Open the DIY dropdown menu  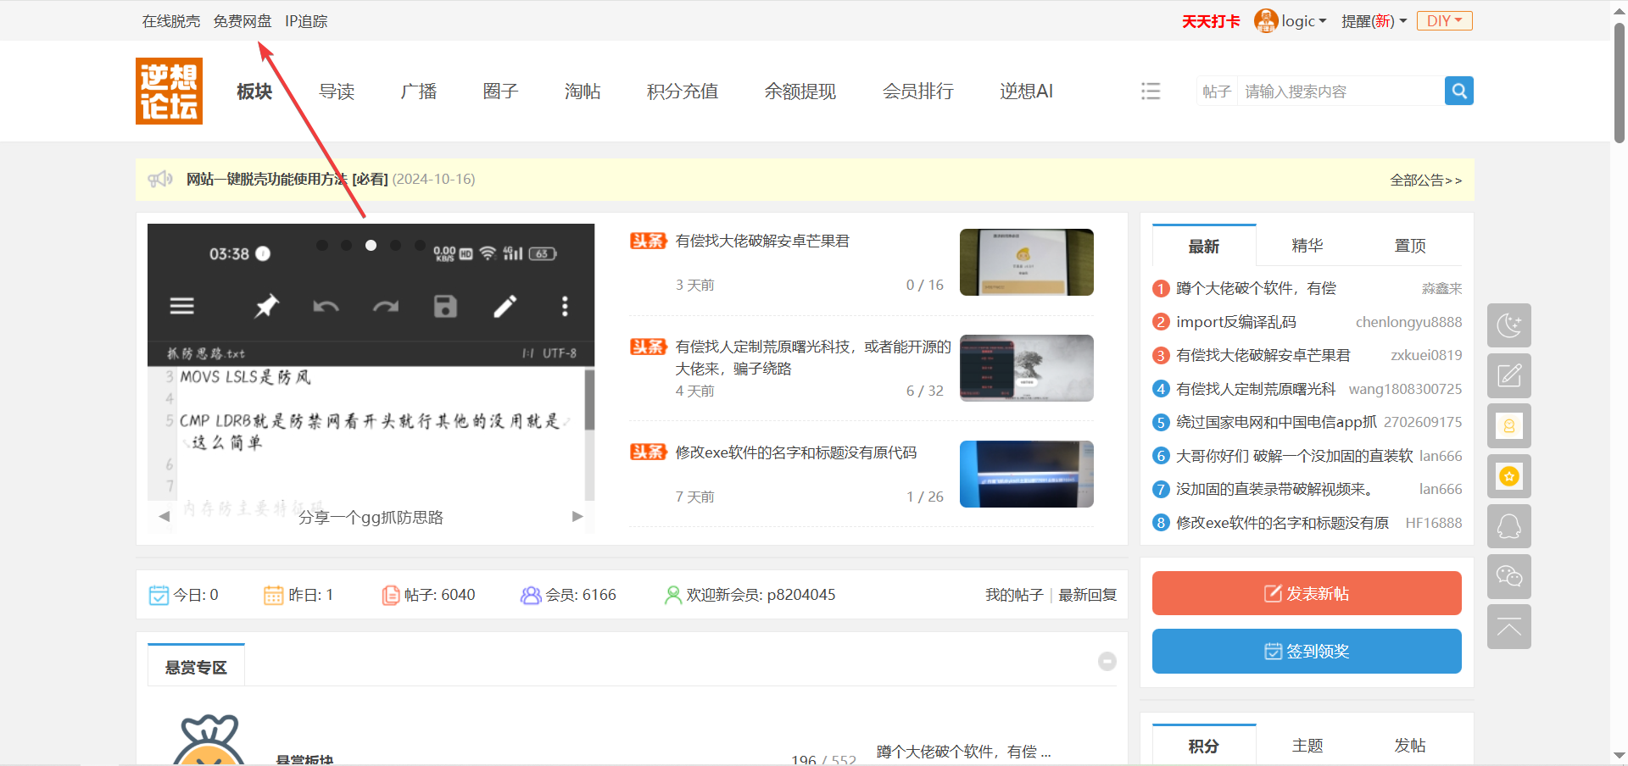coord(1444,21)
